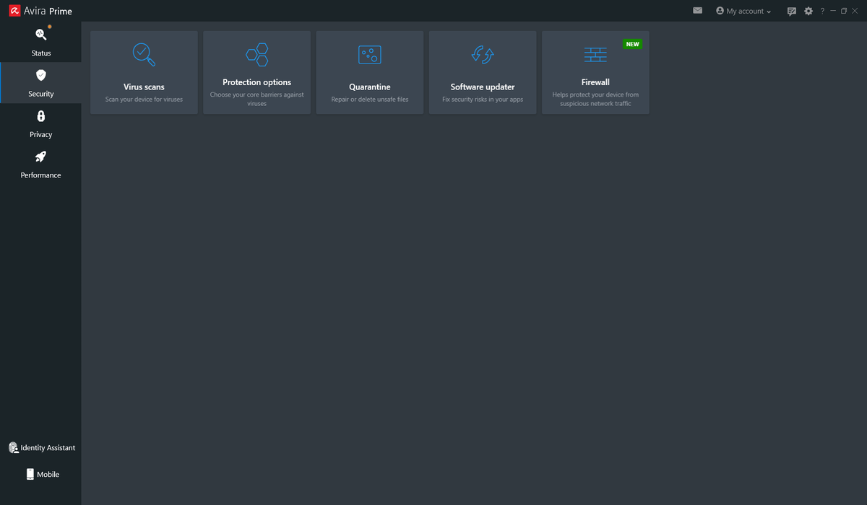
Task: Start a scan via the Virus scans card
Action: [143, 72]
